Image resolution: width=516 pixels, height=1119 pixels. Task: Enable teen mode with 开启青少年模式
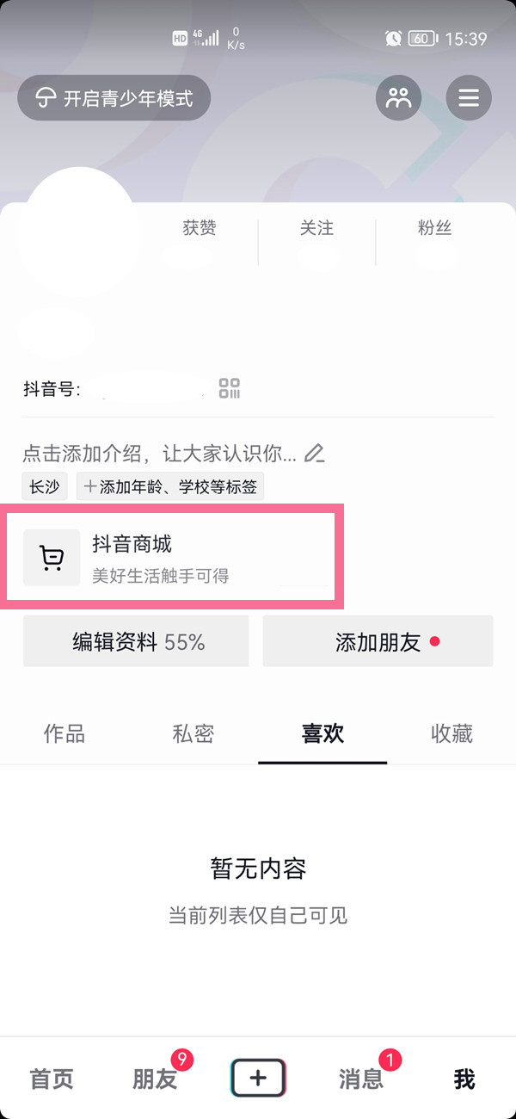(114, 97)
